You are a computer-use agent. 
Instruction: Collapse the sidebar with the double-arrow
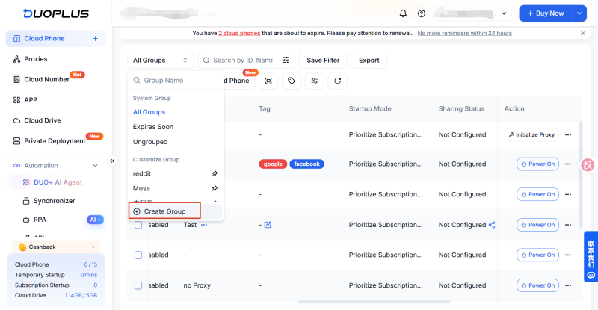click(112, 161)
